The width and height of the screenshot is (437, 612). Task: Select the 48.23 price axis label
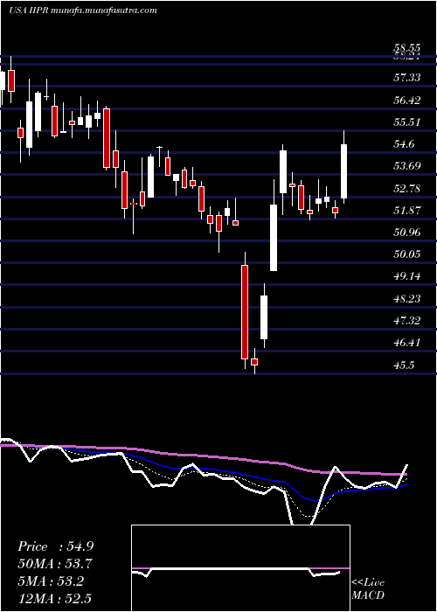click(407, 299)
